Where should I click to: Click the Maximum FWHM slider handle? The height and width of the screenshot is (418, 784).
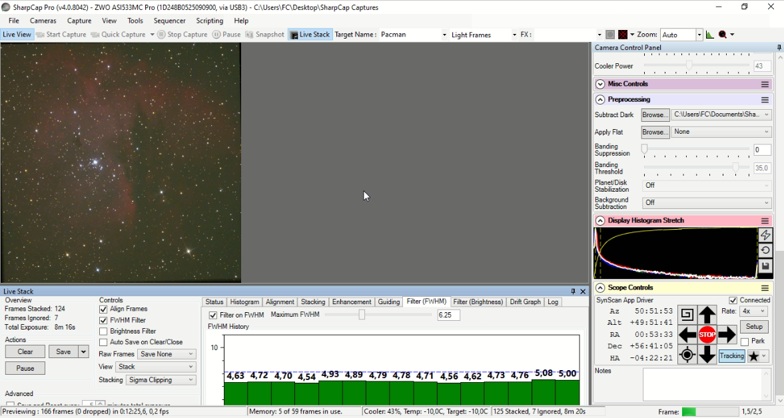point(362,315)
